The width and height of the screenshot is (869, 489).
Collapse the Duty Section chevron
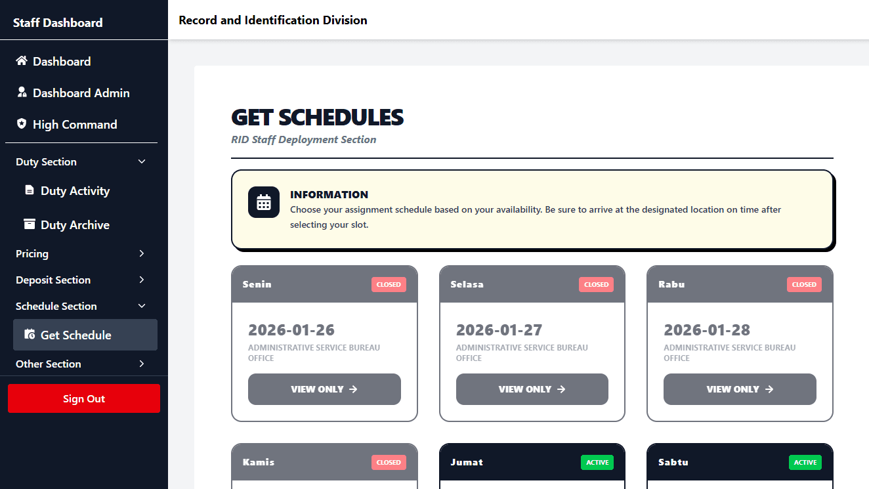[142, 161]
